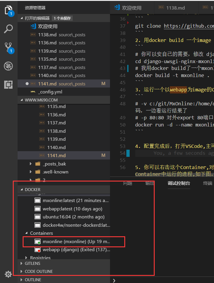Collapse the Containers node
This screenshot has width=214, height=283.
click(x=27, y=233)
